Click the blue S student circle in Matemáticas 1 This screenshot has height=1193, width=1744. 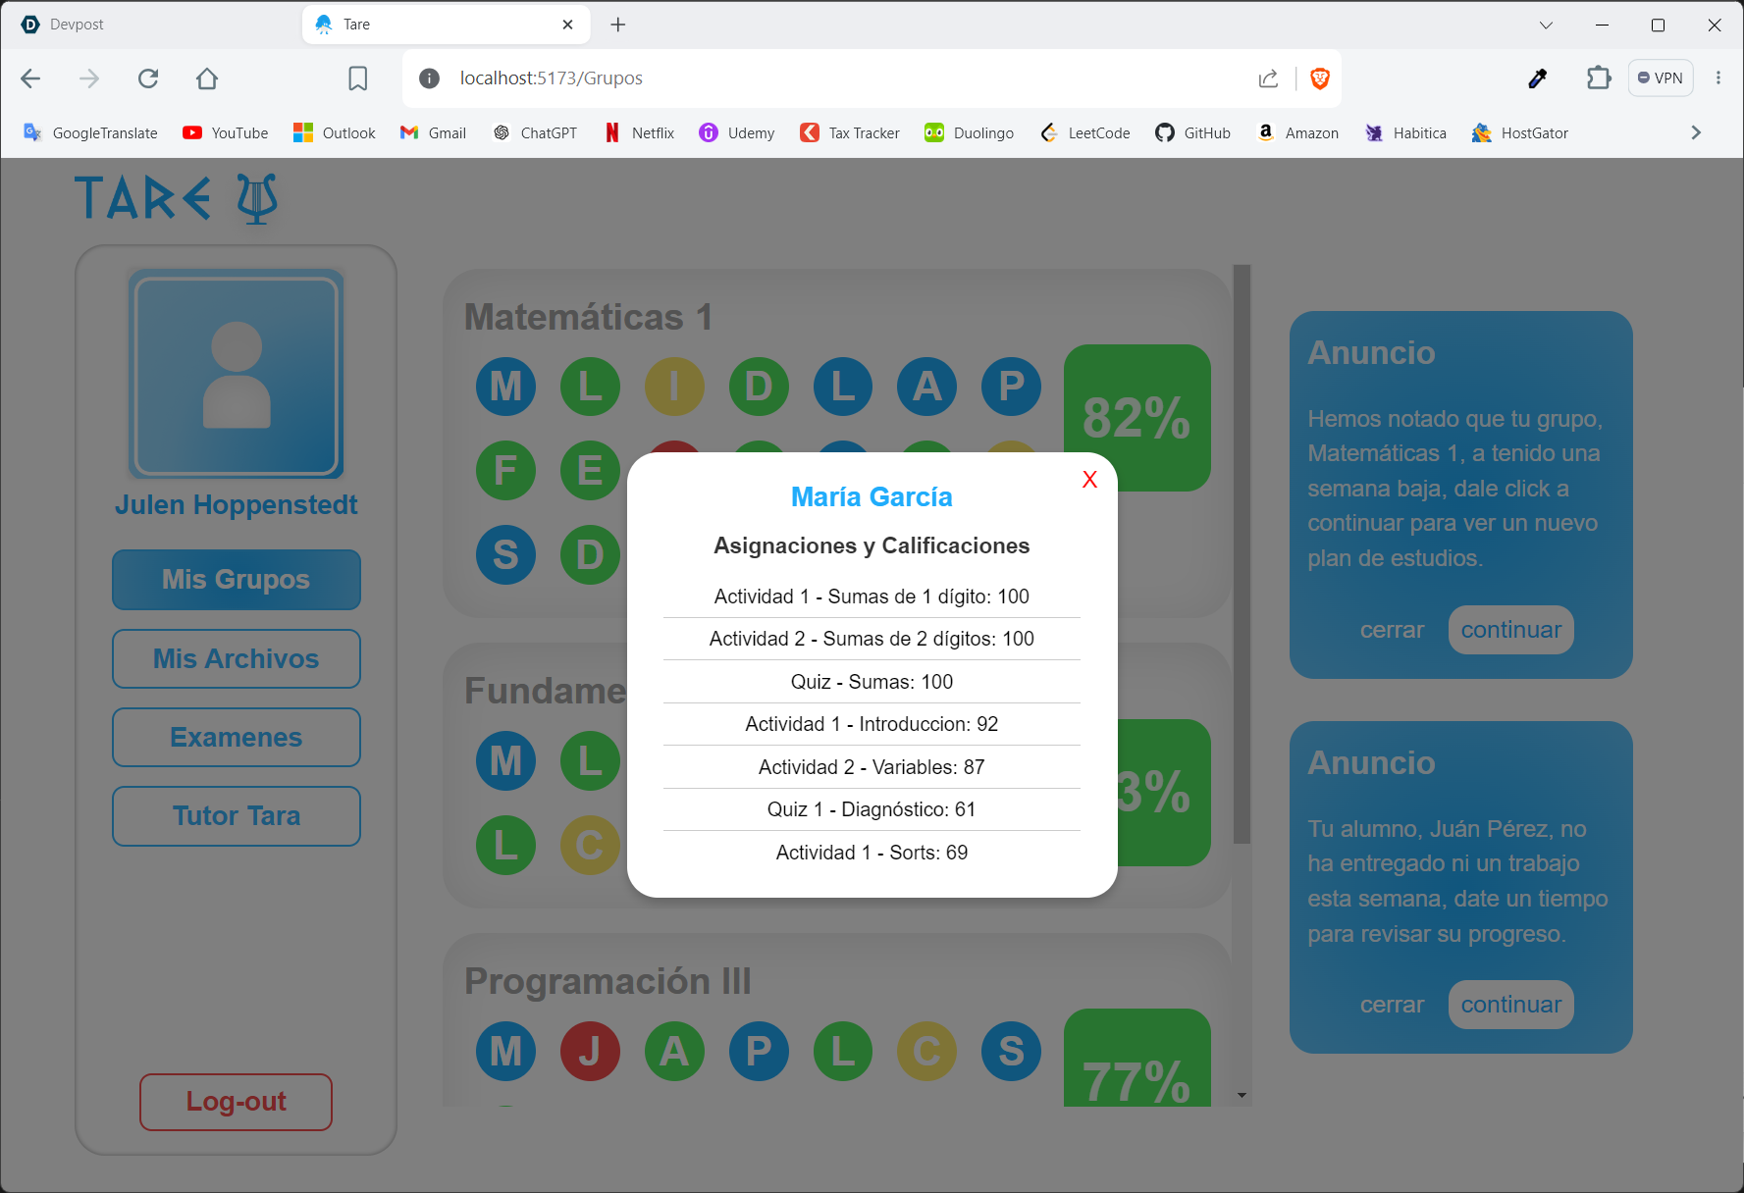[505, 554]
